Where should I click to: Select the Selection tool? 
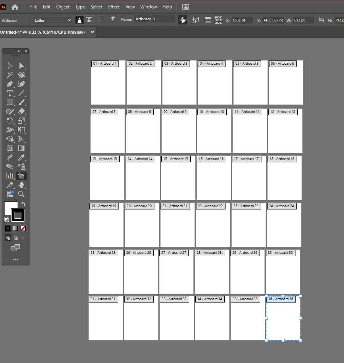point(10,65)
